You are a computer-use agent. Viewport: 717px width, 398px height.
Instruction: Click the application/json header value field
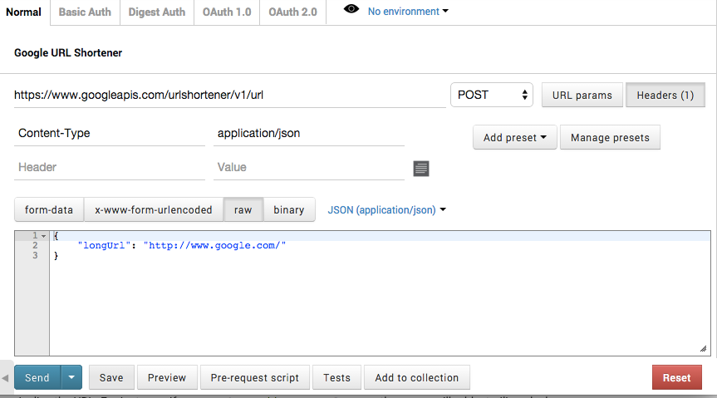(309, 134)
